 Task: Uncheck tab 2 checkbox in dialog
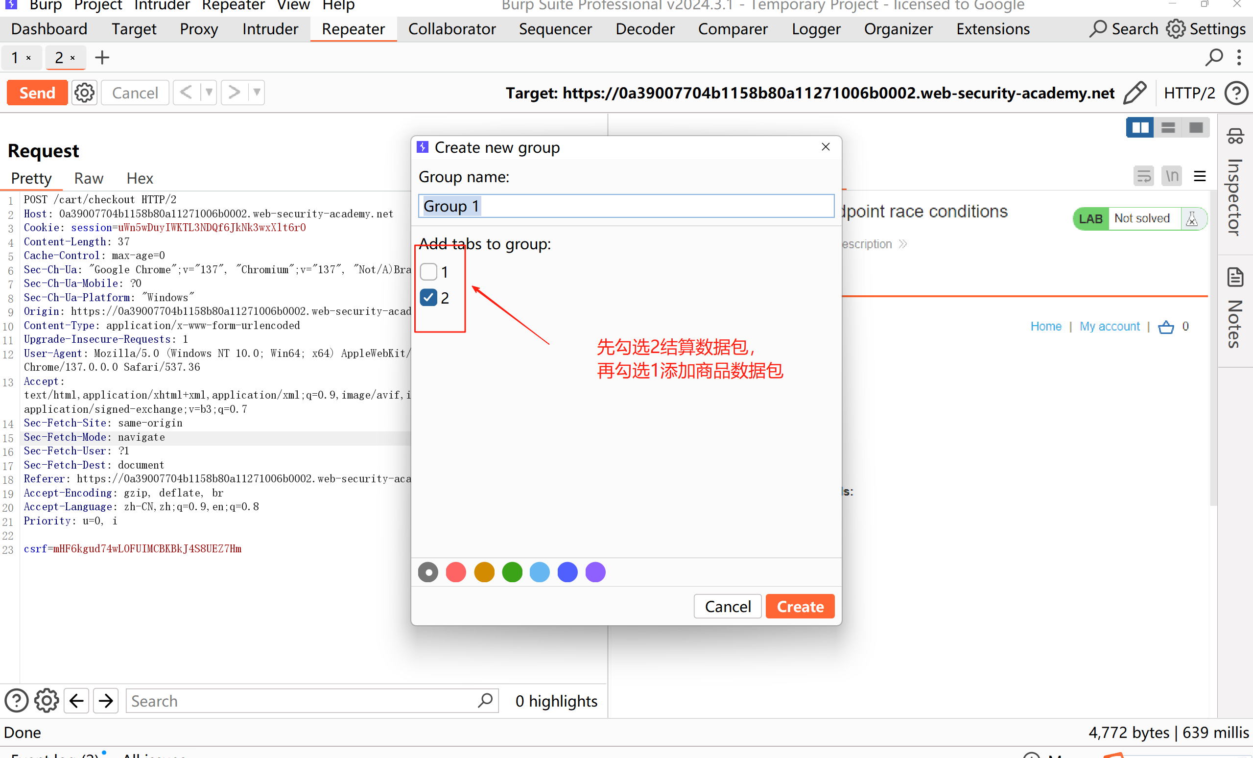point(429,298)
